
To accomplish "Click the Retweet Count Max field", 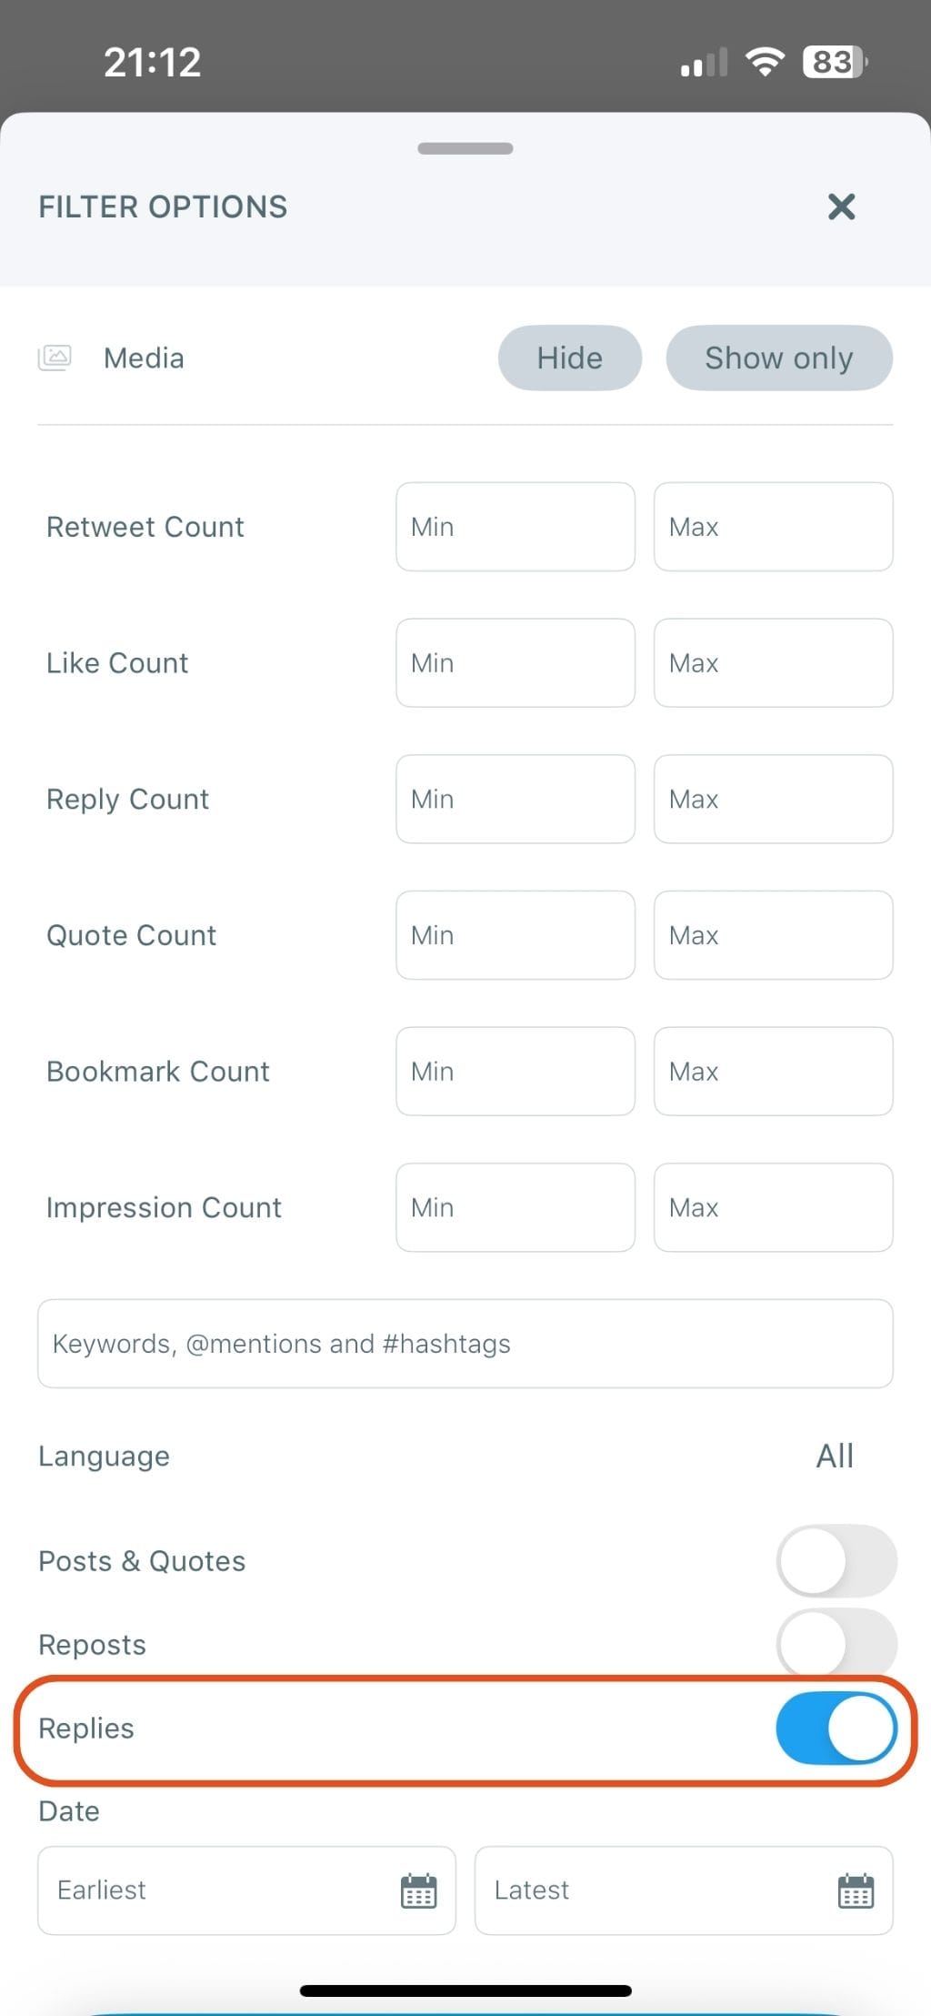I will click(773, 527).
